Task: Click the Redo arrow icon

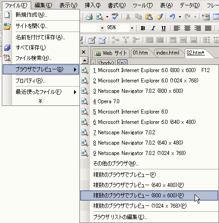Action: click(x=187, y=17)
